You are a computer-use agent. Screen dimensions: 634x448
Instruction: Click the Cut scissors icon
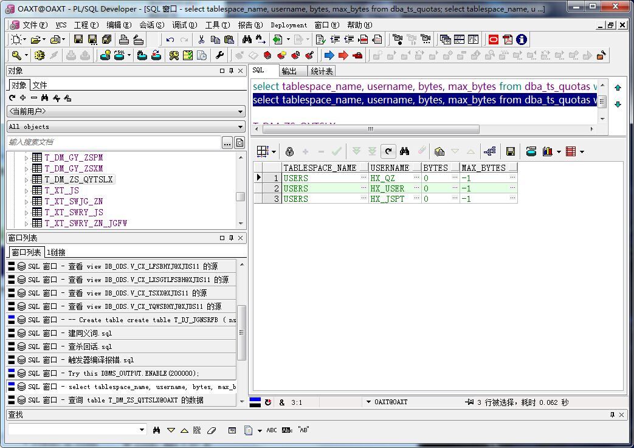201,40
